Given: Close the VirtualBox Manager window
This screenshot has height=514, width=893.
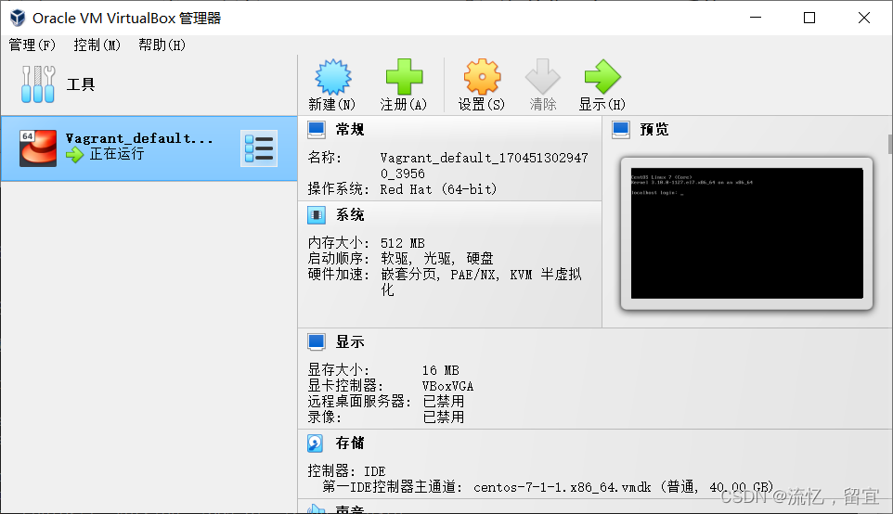Looking at the screenshot, I should 864,18.
